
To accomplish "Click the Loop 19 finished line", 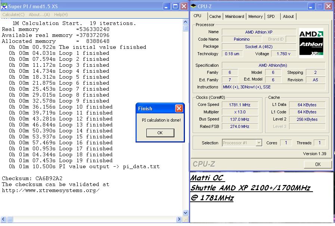I will pos(61,160).
